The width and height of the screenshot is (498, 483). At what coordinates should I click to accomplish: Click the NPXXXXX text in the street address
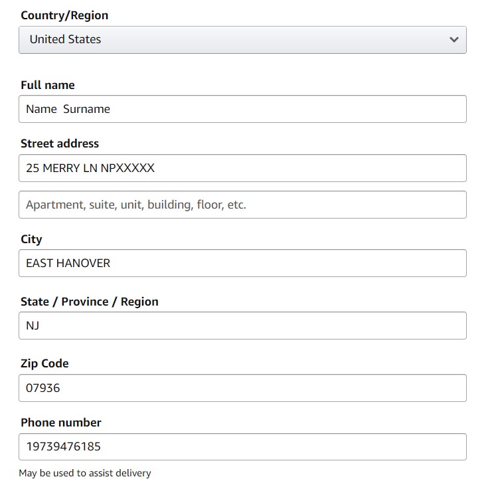click(x=127, y=168)
